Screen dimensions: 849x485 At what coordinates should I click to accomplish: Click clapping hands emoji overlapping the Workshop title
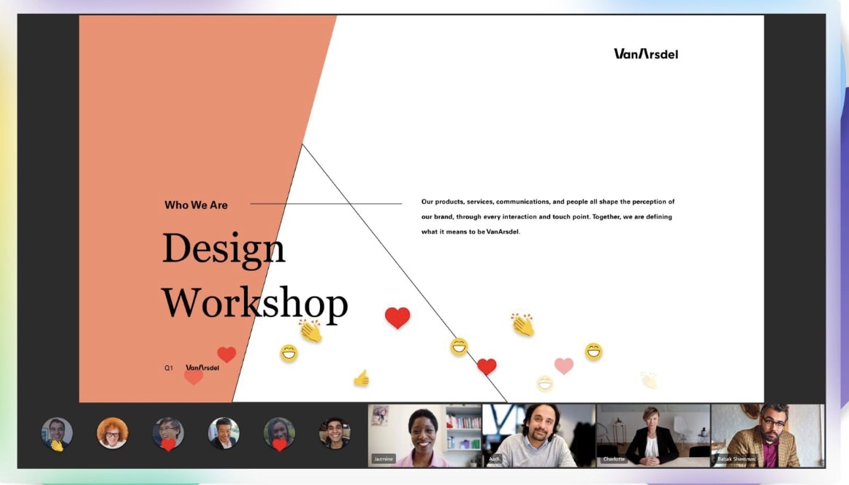pyautogui.click(x=311, y=331)
